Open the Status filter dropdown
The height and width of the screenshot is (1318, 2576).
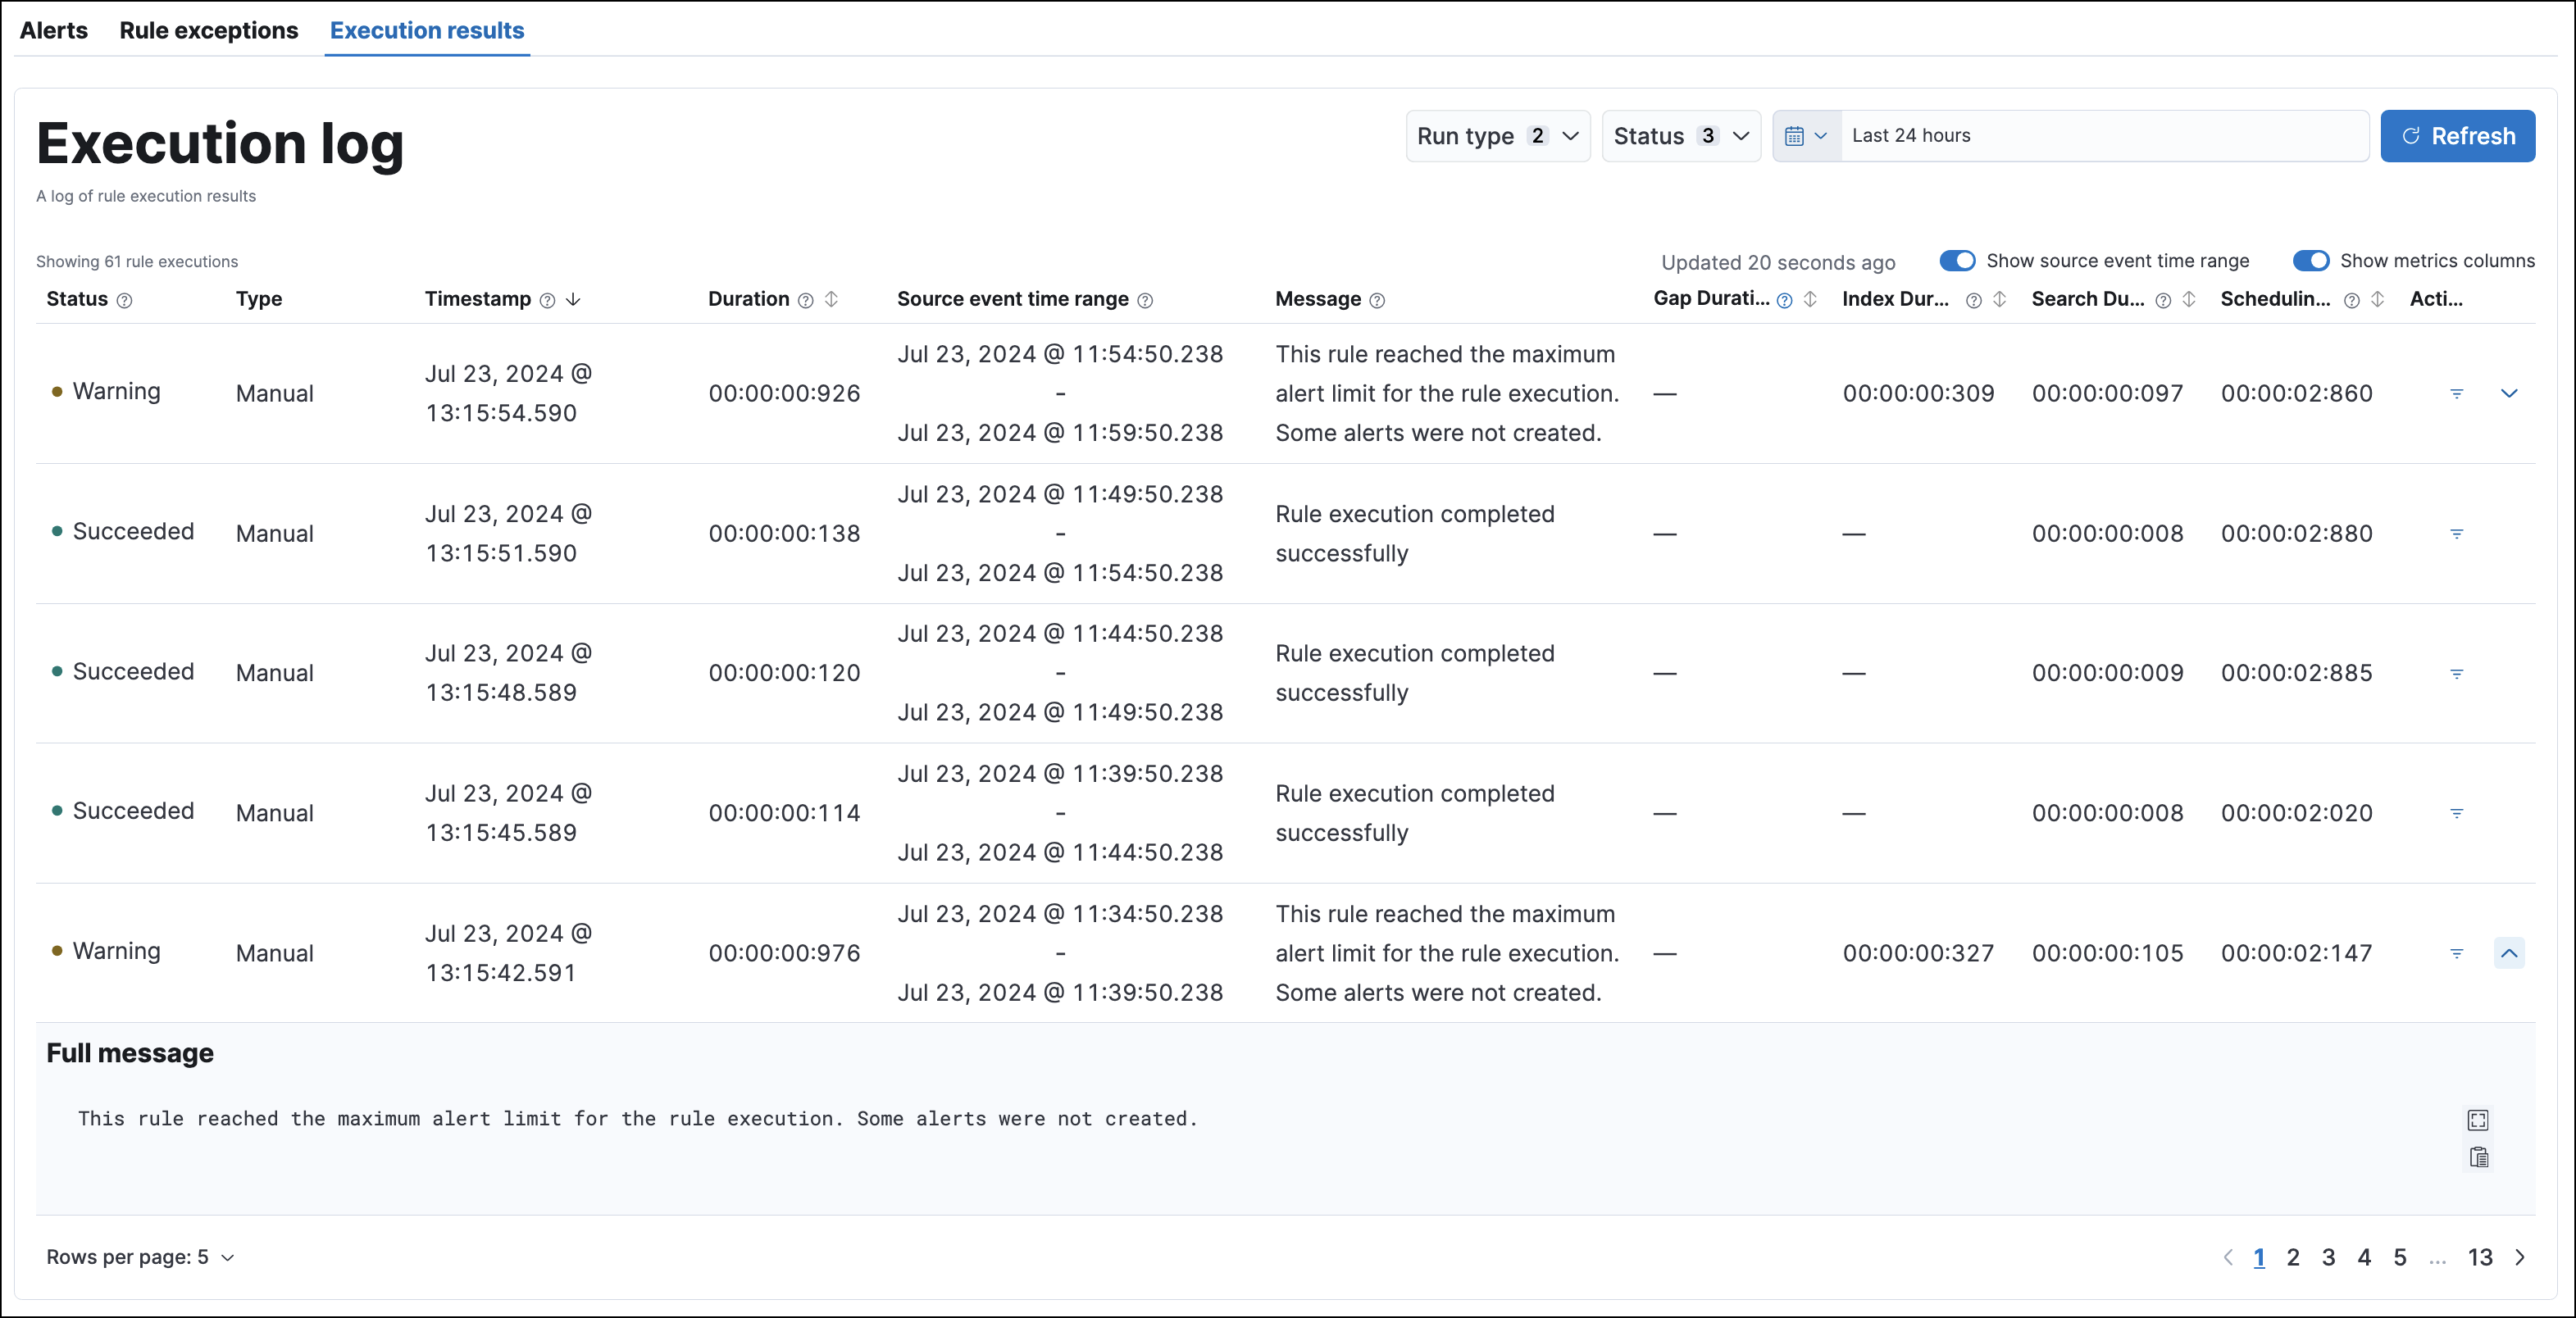[x=1678, y=134]
